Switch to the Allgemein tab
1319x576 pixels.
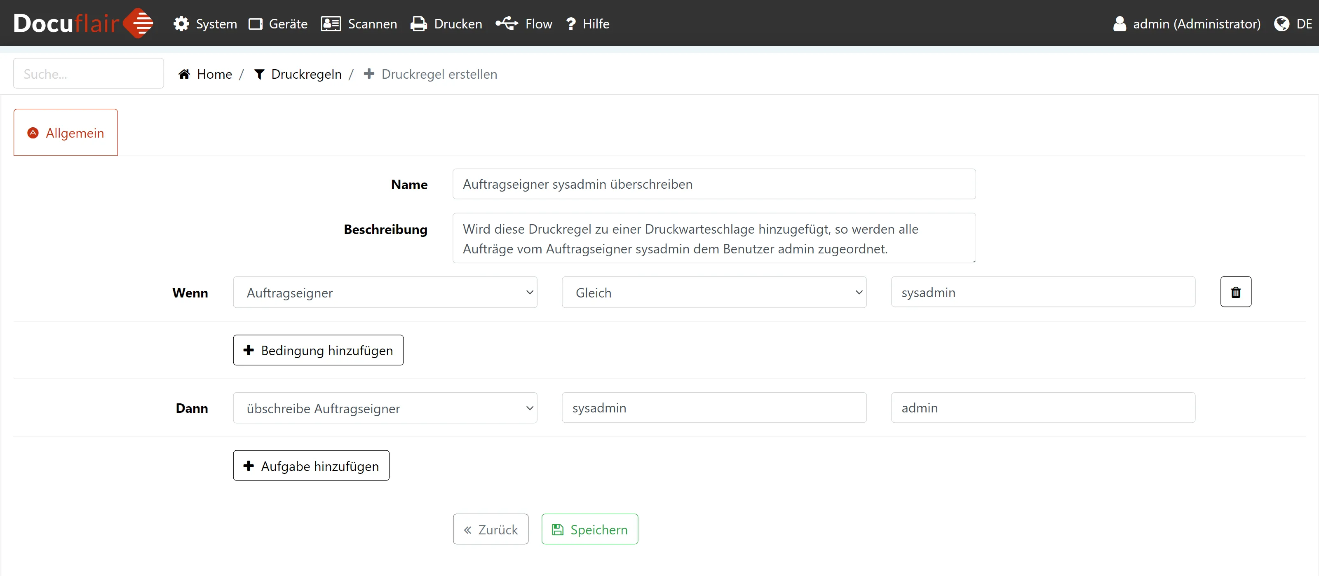(x=66, y=133)
